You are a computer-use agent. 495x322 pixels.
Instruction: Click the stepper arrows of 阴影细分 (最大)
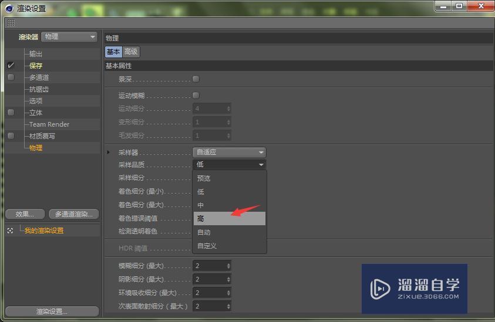click(x=228, y=279)
